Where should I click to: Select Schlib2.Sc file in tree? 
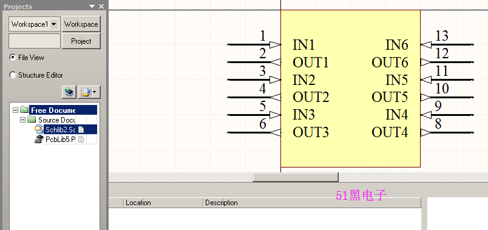[60, 129]
